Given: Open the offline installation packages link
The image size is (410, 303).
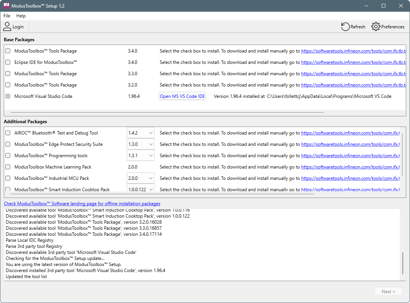Looking at the screenshot, I should coord(82,203).
